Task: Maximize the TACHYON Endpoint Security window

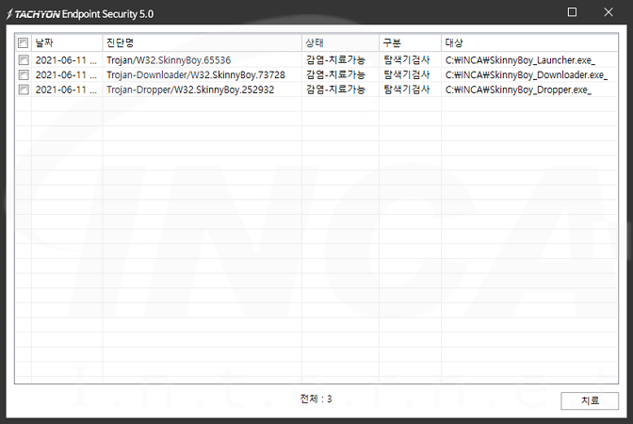Action: (572, 12)
